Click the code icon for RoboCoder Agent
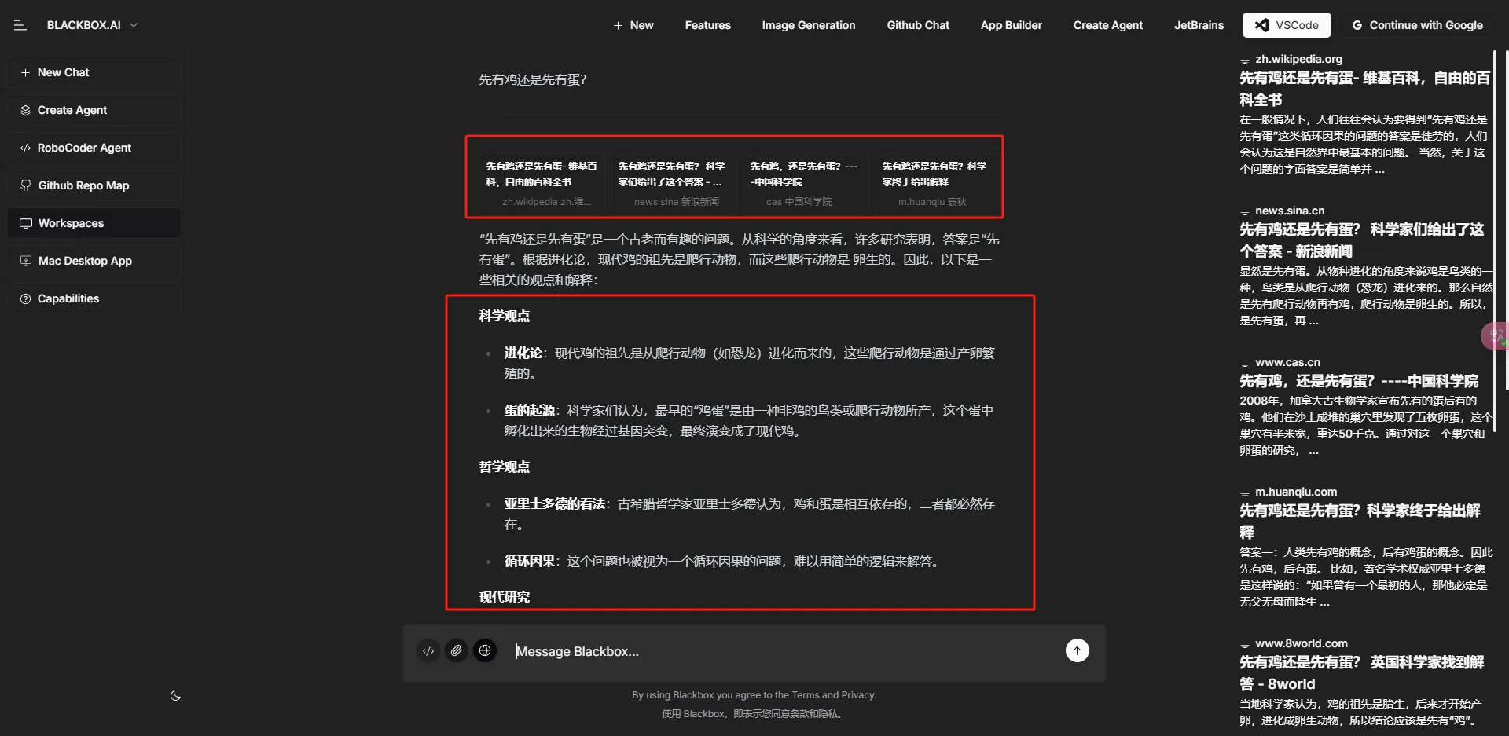Screen dimensions: 1509x736 tap(26, 148)
